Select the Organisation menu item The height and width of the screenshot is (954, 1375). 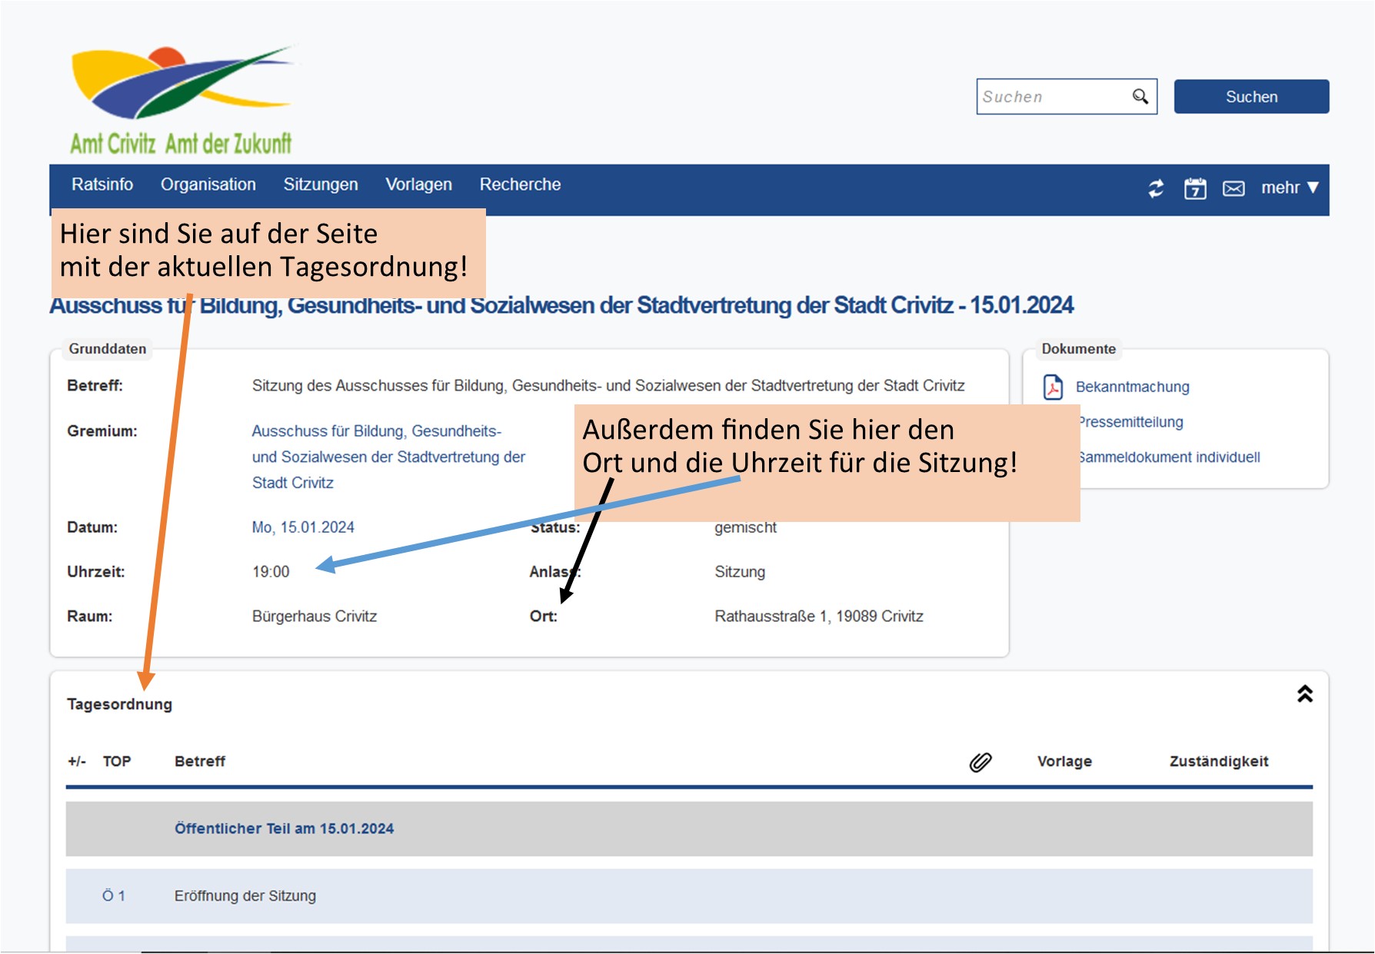[208, 184]
